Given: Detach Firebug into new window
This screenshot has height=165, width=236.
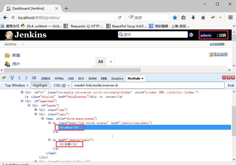Looking at the screenshot, I should tap(229, 77).
